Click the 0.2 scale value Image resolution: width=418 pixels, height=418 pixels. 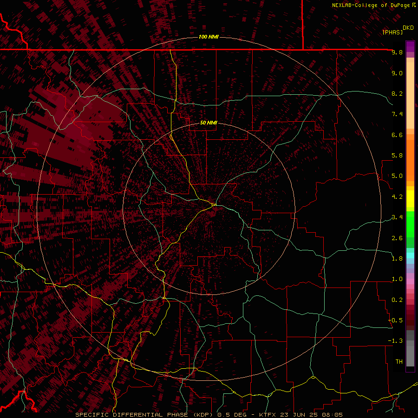coord(397,300)
